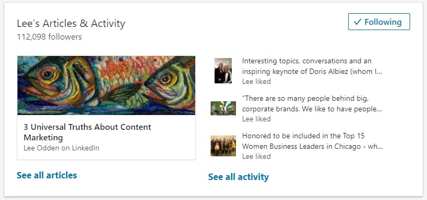Open the 'There are so many people' post
Screen dimensions: 427x200
tap(312, 103)
